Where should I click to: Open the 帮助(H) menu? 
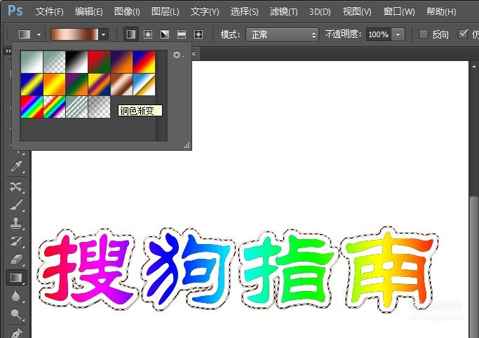[441, 12]
